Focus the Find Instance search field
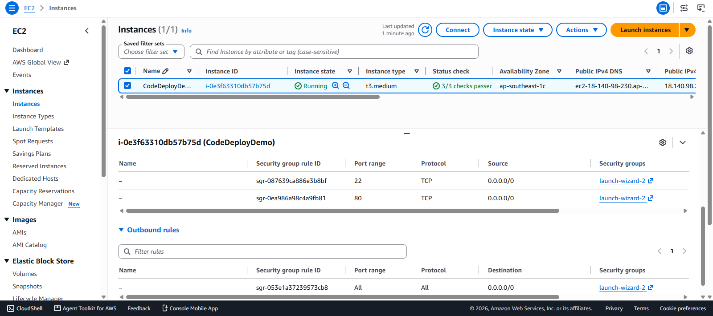The width and height of the screenshot is (713, 316). tap(334, 52)
